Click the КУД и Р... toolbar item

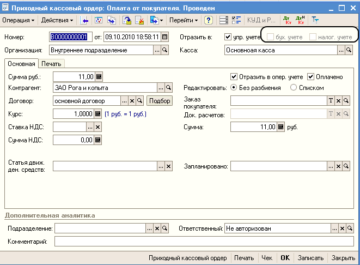point(261,20)
